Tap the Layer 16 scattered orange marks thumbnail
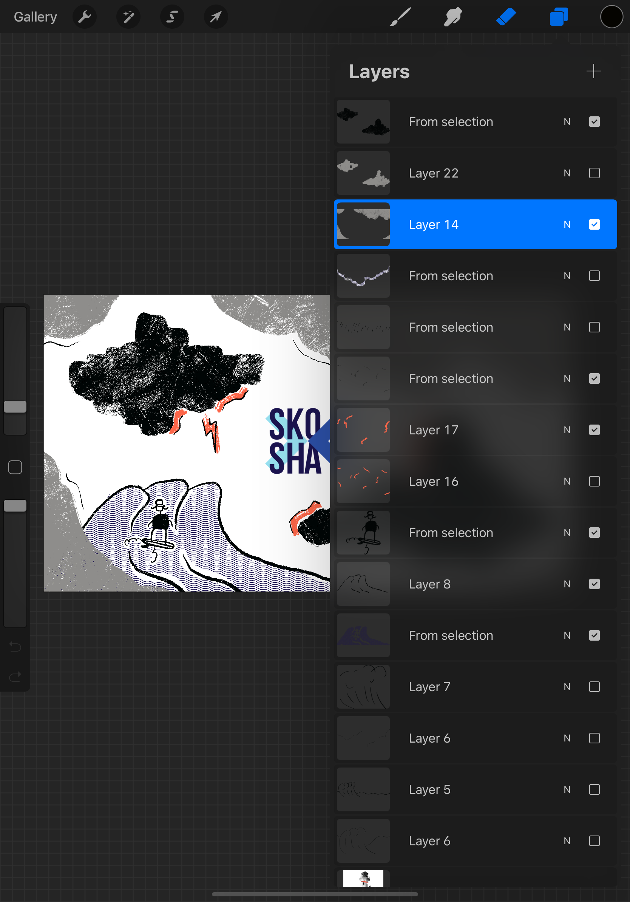This screenshot has width=630, height=902. [363, 481]
